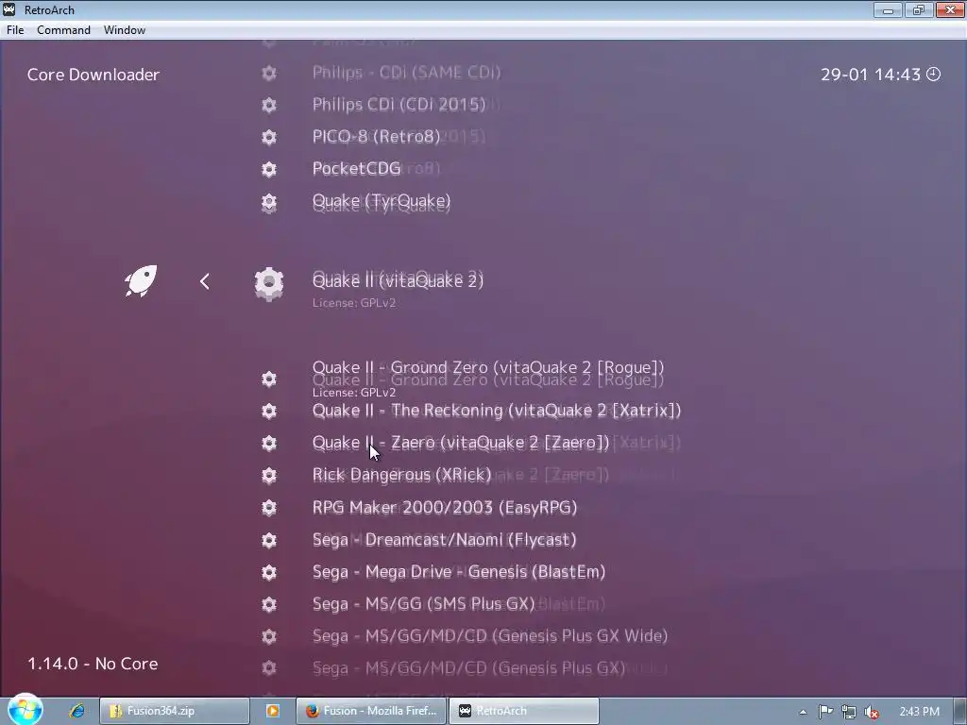Click gear icon beside Genesis Plus GX Wide

tap(269, 636)
